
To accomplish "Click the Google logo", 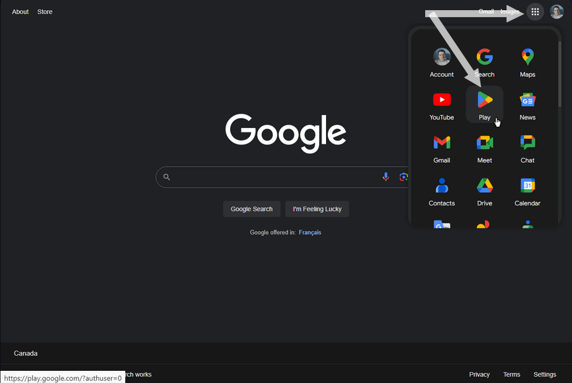I will point(285,133).
